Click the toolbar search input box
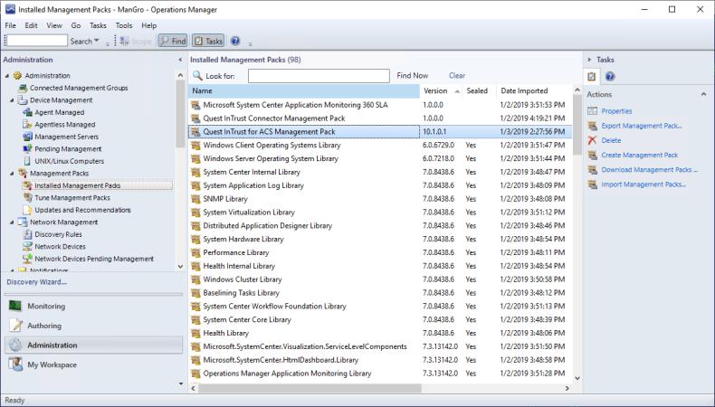Screen dimensions: 715x407 37,41
